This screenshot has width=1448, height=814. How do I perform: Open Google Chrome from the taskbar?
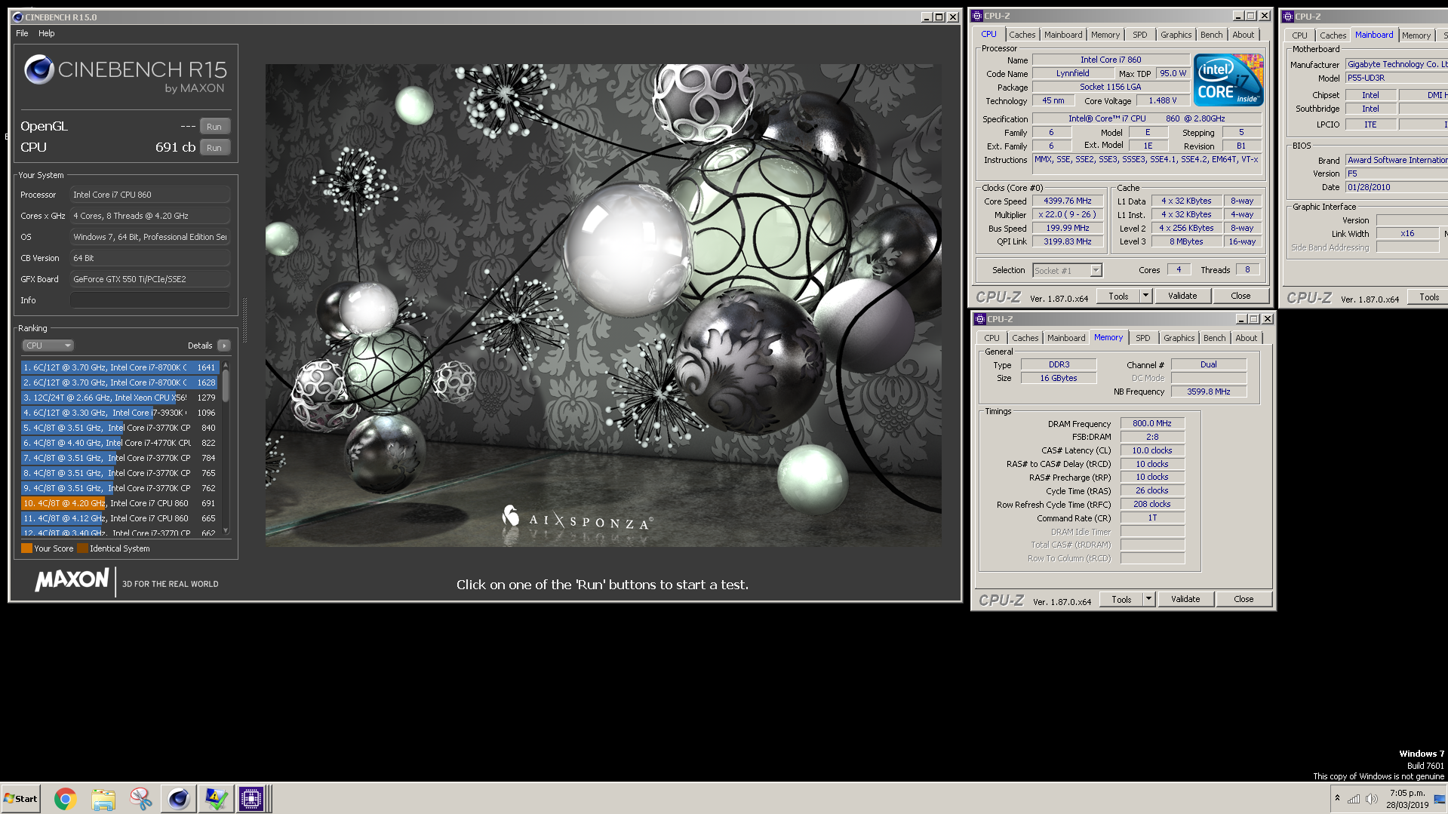pyautogui.click(x=66, y=798)
